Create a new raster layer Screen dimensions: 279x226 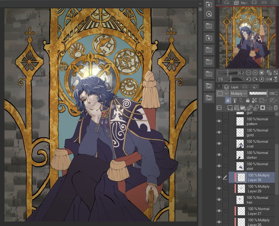(x=230, y=108)
